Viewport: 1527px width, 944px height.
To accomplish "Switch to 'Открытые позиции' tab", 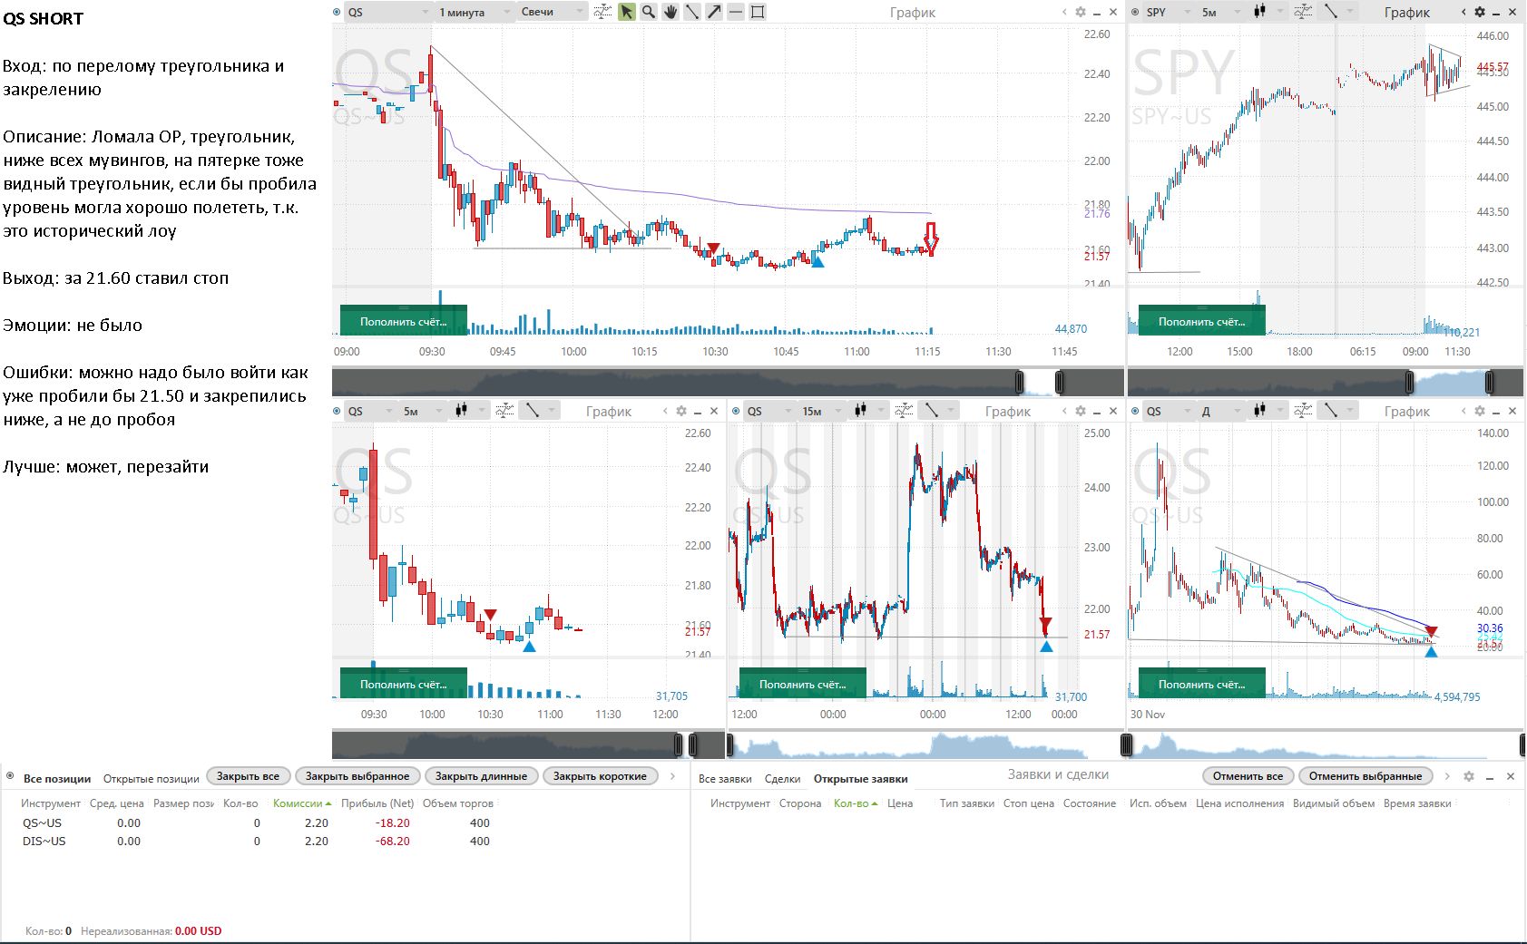I will pos(151,779).
